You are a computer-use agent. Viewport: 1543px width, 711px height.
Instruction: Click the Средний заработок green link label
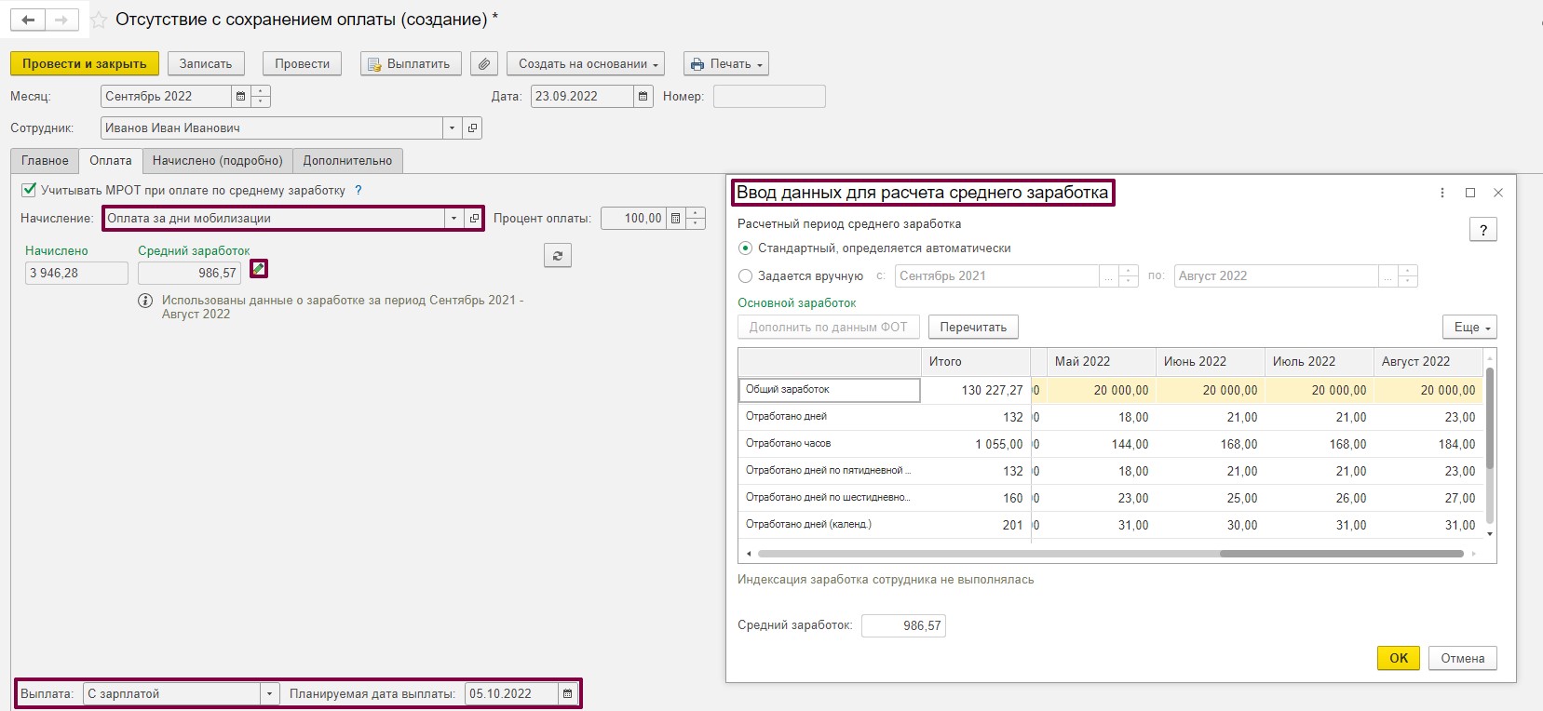[x=194, y=250]
